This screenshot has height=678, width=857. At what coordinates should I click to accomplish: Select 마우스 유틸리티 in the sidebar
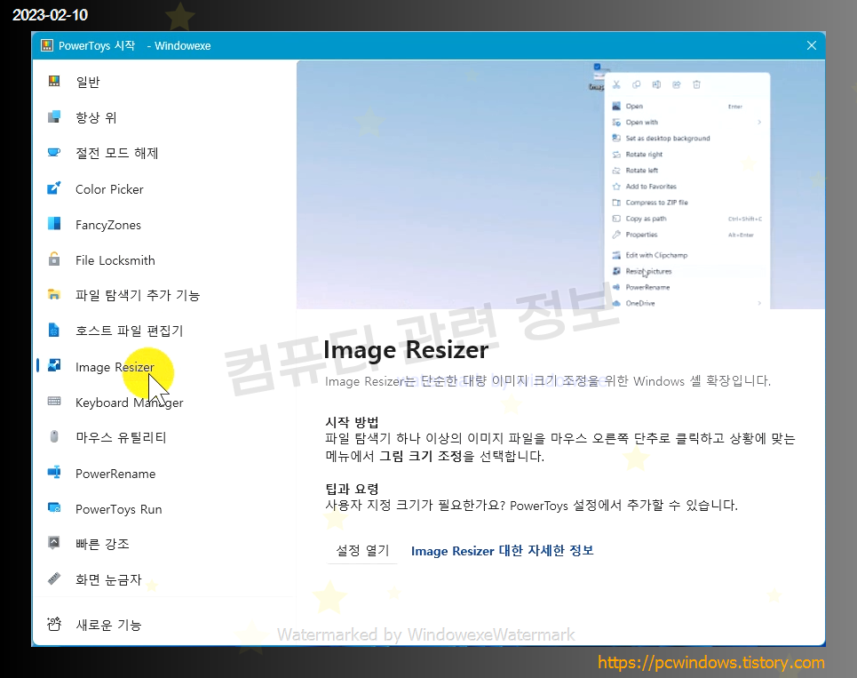point(121,437)
